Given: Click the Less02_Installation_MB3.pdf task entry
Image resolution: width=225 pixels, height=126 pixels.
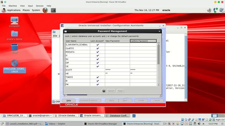Looking at the screenshot, I should 24,124.
